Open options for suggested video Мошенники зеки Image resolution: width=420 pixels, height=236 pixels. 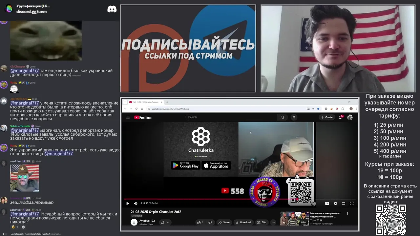click(x=347, y=214)
